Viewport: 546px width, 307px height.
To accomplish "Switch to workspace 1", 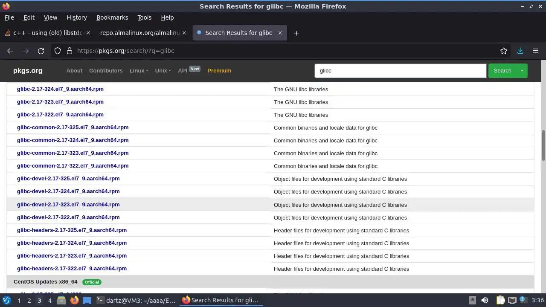I will click(19, 301).
